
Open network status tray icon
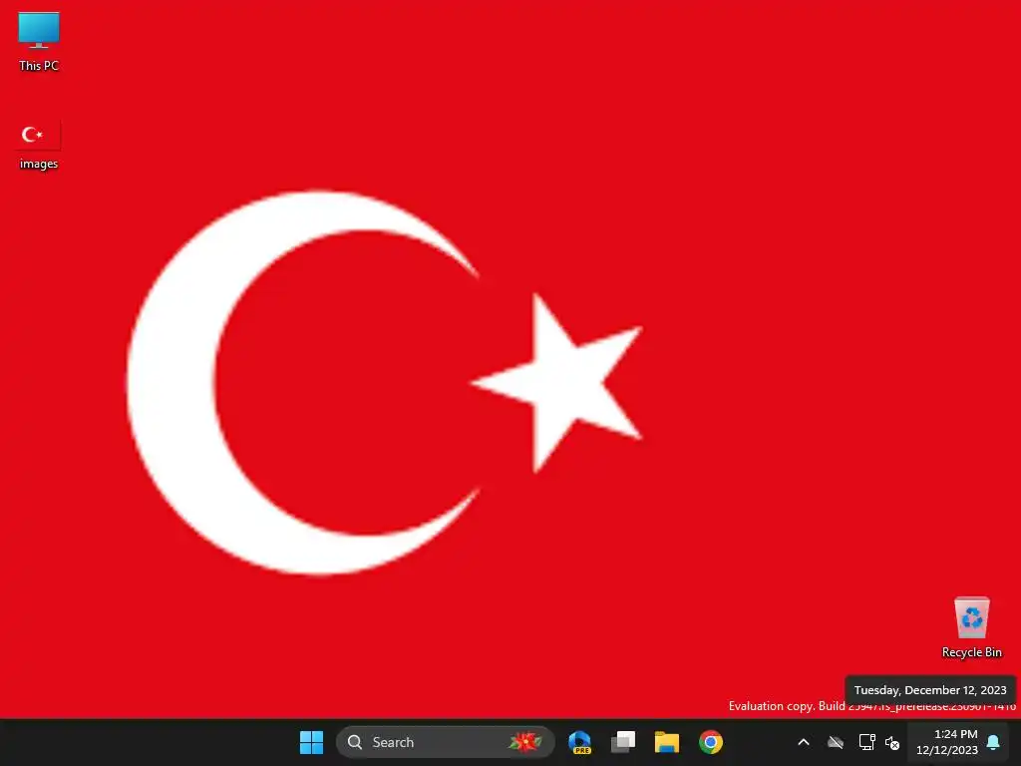click(x=866, y=742)
